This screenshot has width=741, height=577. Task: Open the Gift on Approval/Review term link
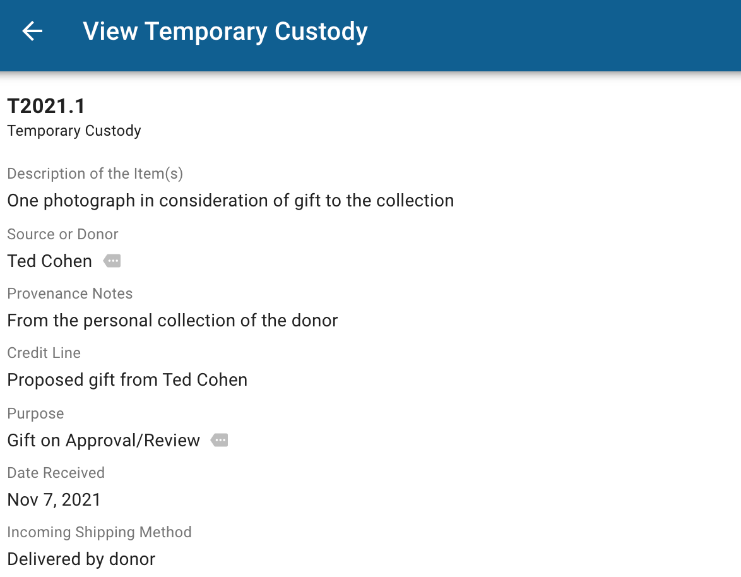point(104,440)
